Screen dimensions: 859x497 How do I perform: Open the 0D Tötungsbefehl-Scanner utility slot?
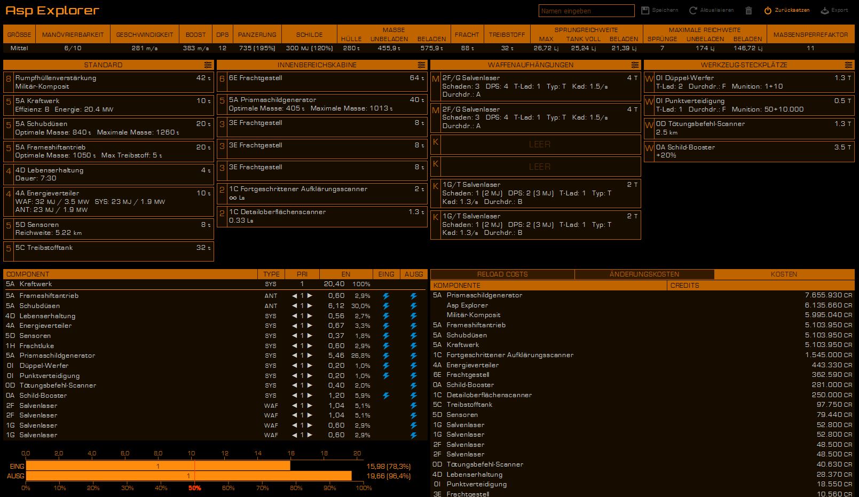[x=749, y=129]
